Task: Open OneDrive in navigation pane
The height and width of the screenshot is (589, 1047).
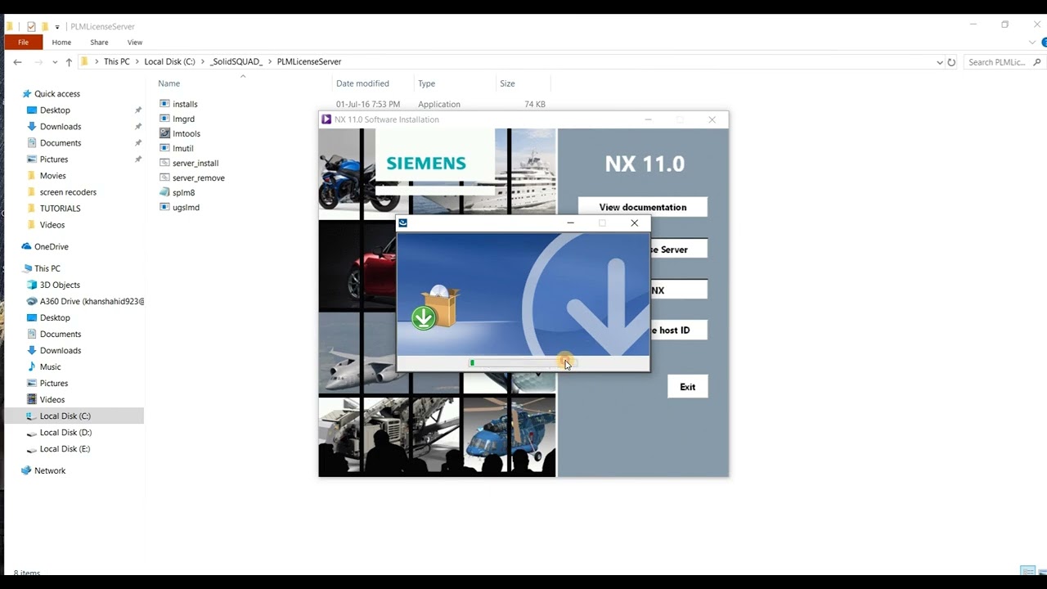Action: tap(51, 246)
